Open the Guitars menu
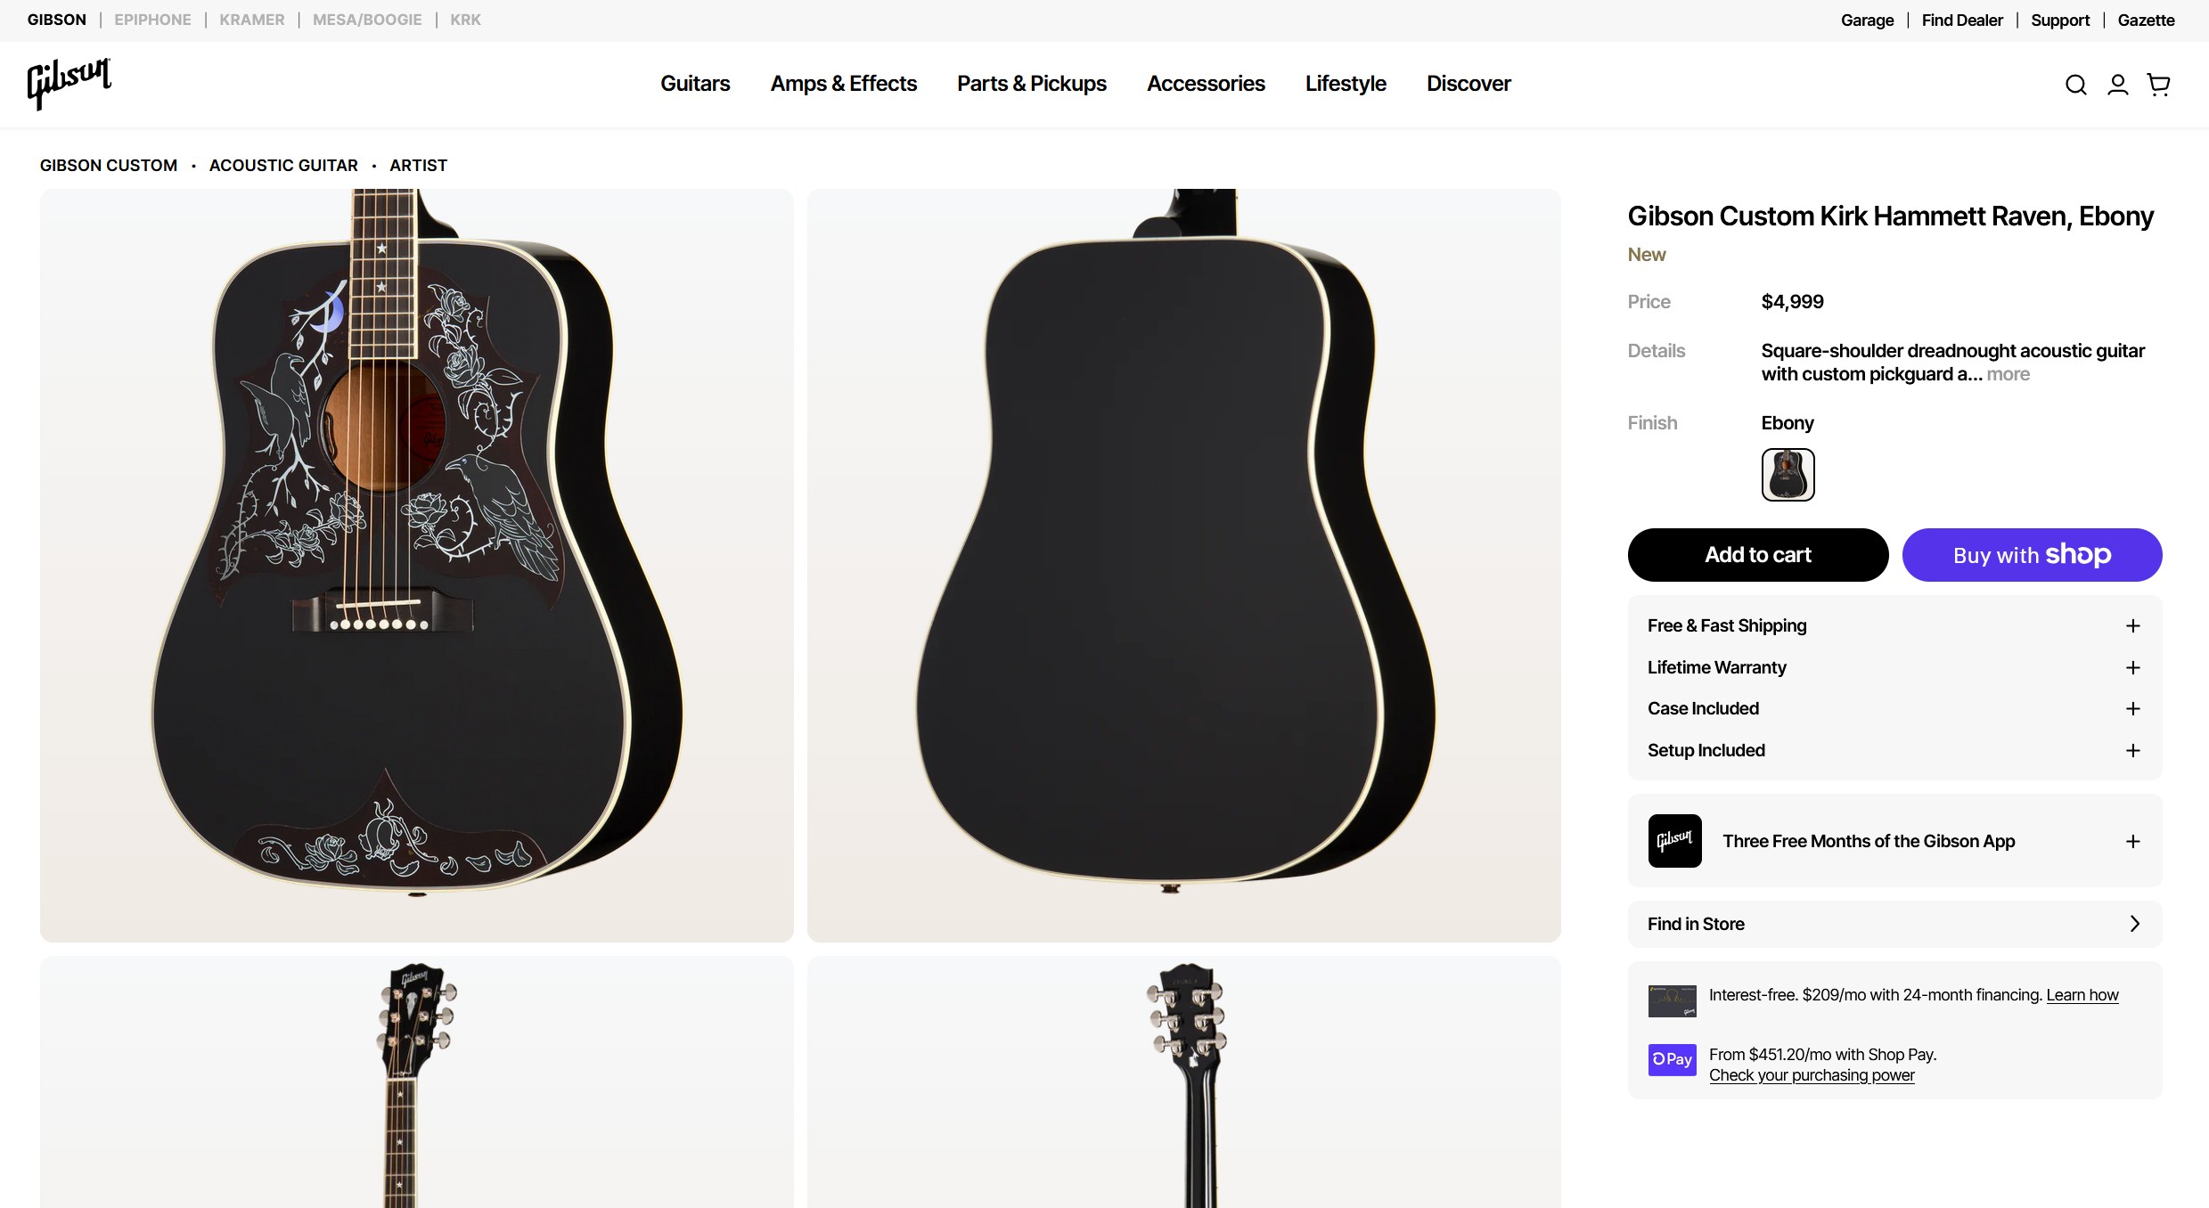Image resolution: width=2209 pixels, height=1208 pixels. point(695,84)
